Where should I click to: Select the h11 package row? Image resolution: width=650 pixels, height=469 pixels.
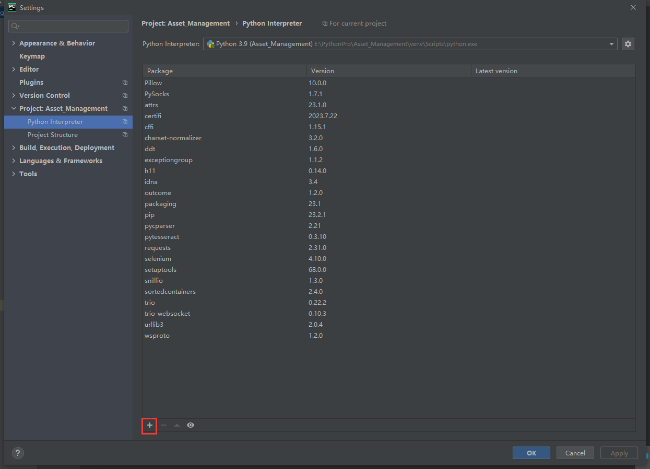tap(389, 171)
